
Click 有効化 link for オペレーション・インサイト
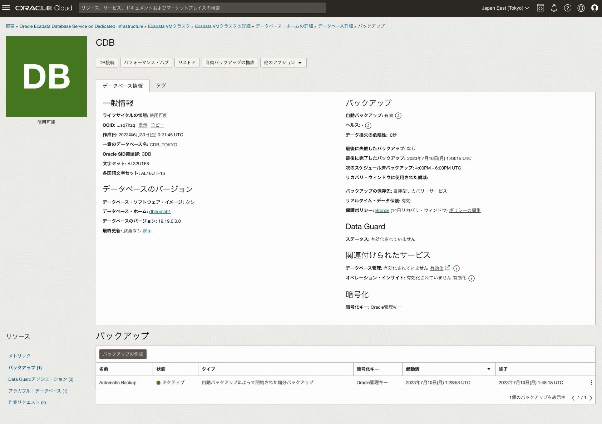click(x=460, y=278)
